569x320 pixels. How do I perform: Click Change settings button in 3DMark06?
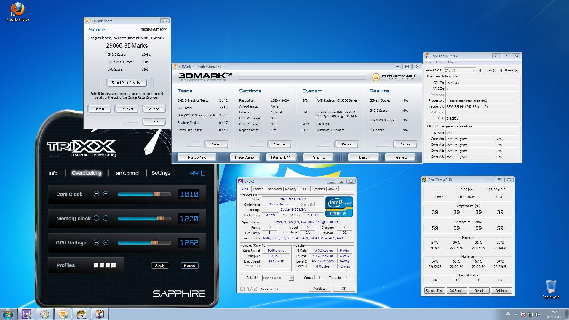click(281, 144)
